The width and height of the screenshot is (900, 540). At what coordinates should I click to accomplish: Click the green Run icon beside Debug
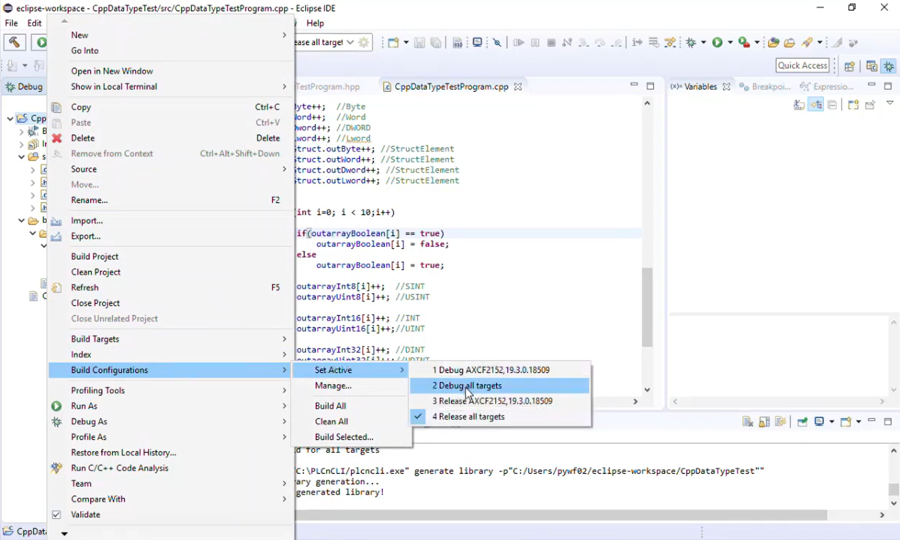pos(718,43)
